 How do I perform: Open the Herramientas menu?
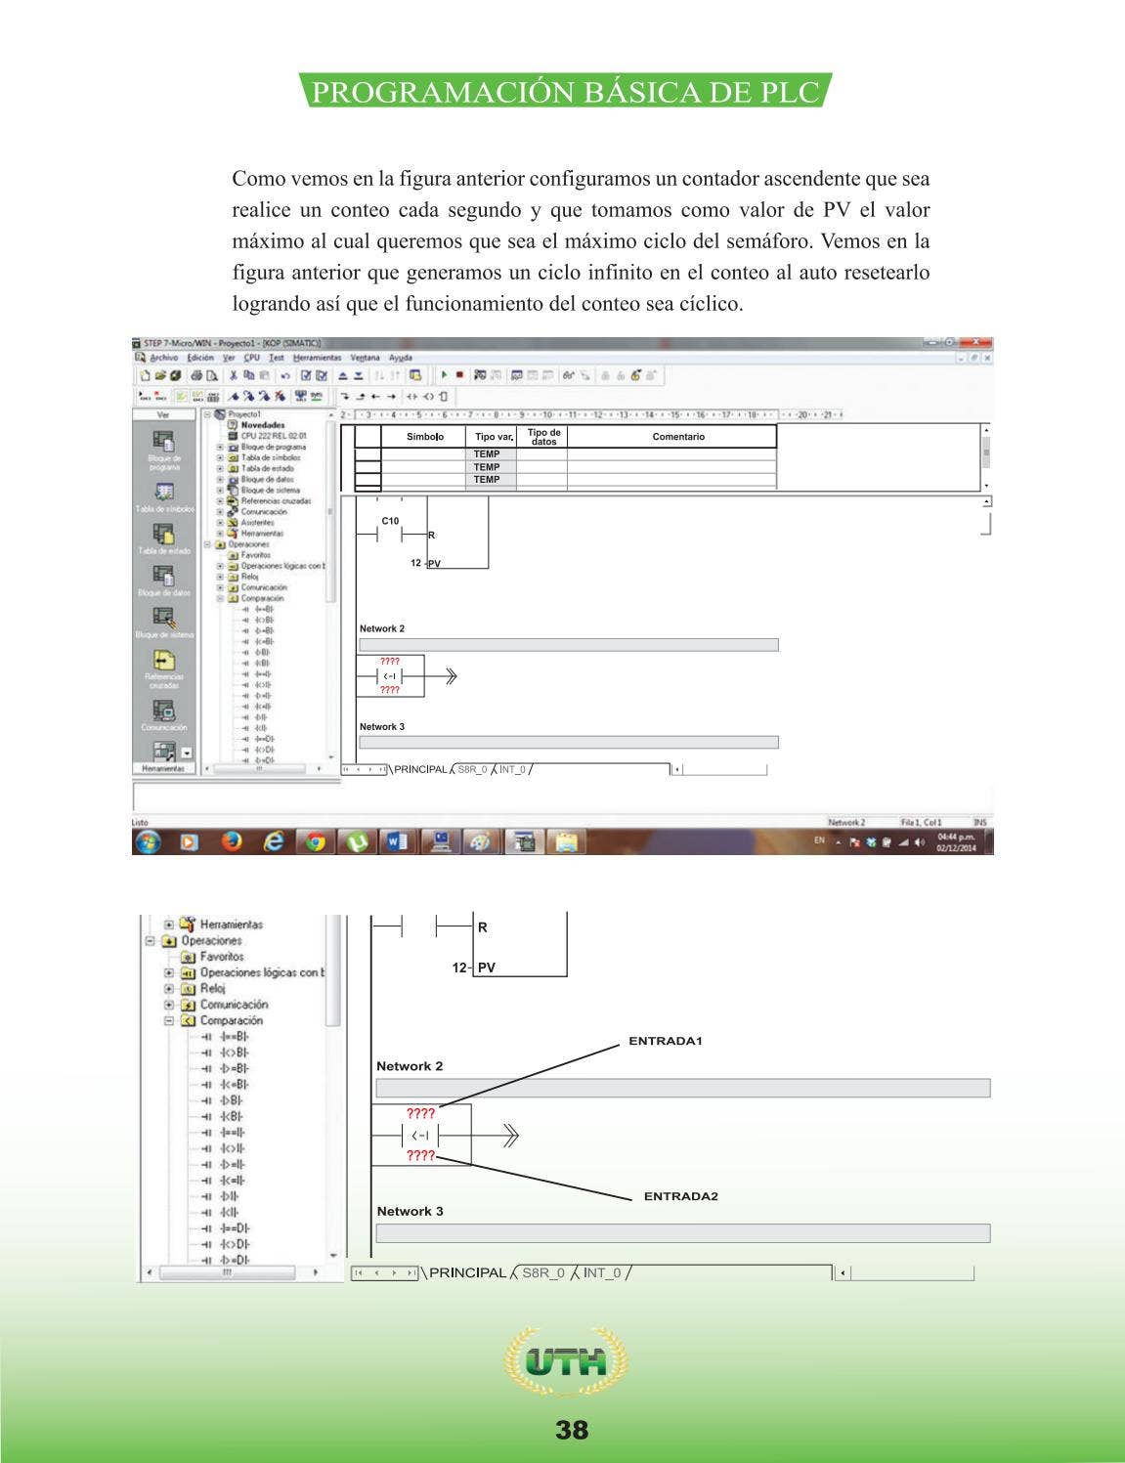coord(317,358)
